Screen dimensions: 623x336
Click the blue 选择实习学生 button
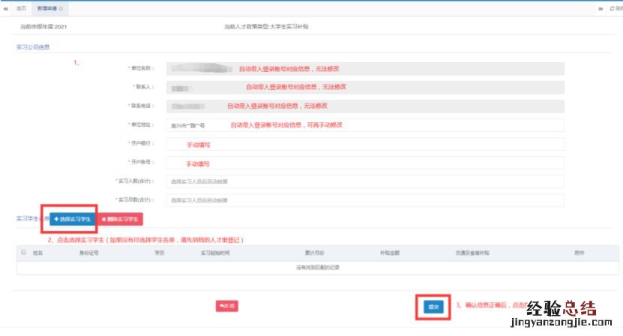pos(73,219)
